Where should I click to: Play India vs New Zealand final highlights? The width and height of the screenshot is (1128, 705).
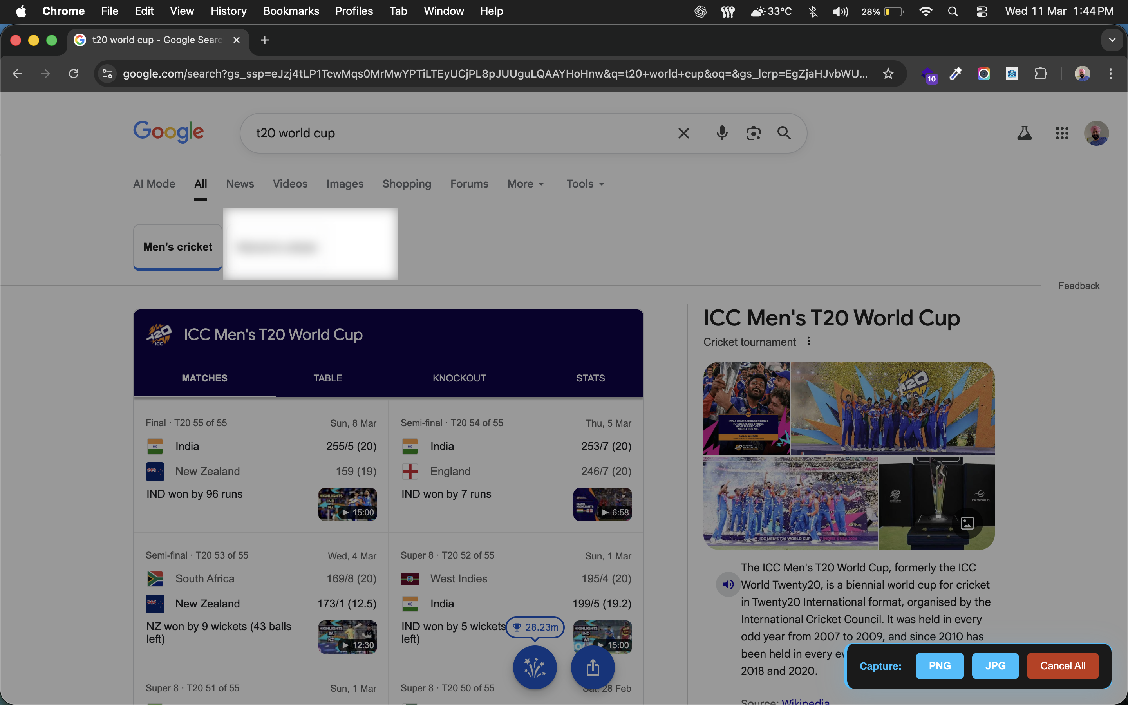pos(348,504)
